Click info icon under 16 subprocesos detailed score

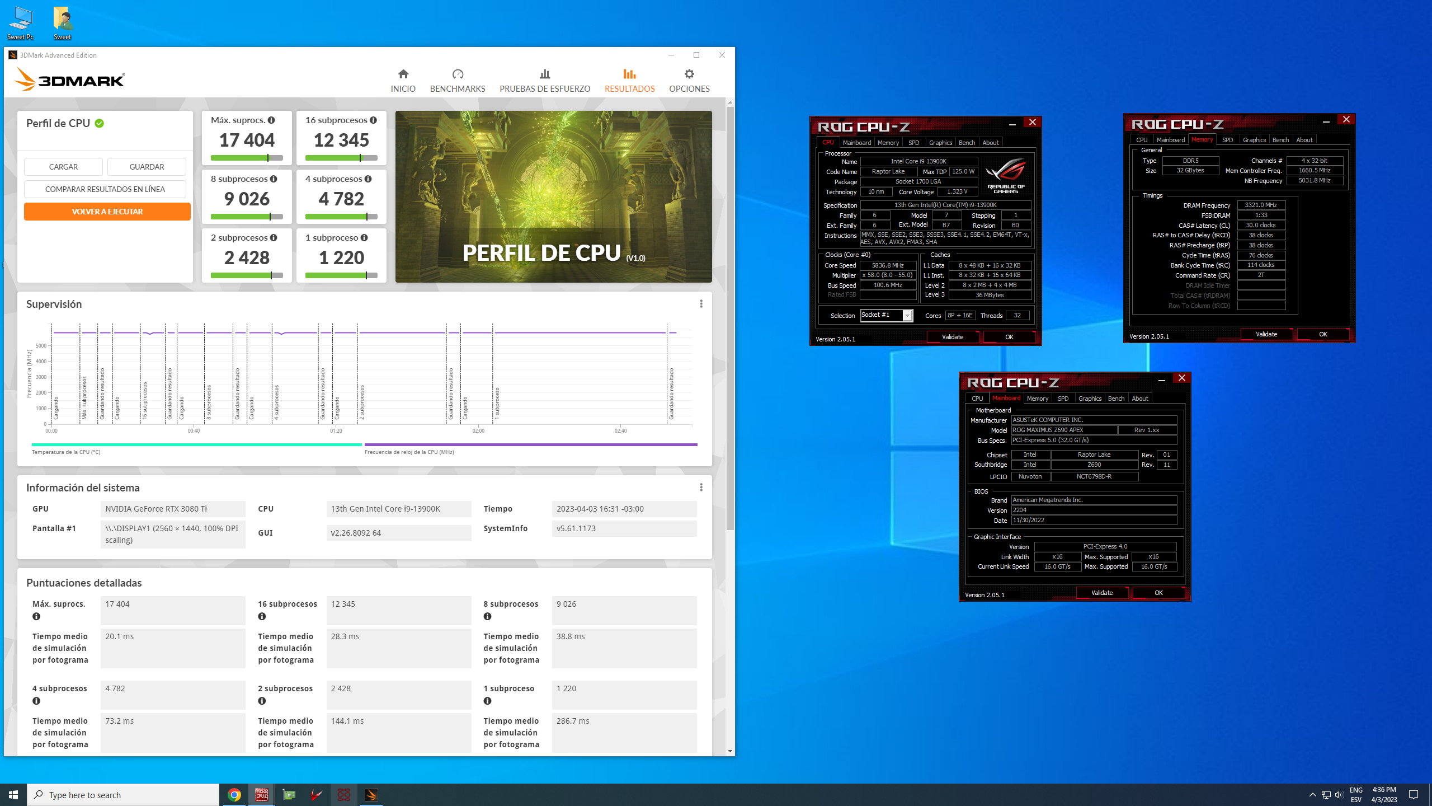pyautogui.click(x=262, y=616)
